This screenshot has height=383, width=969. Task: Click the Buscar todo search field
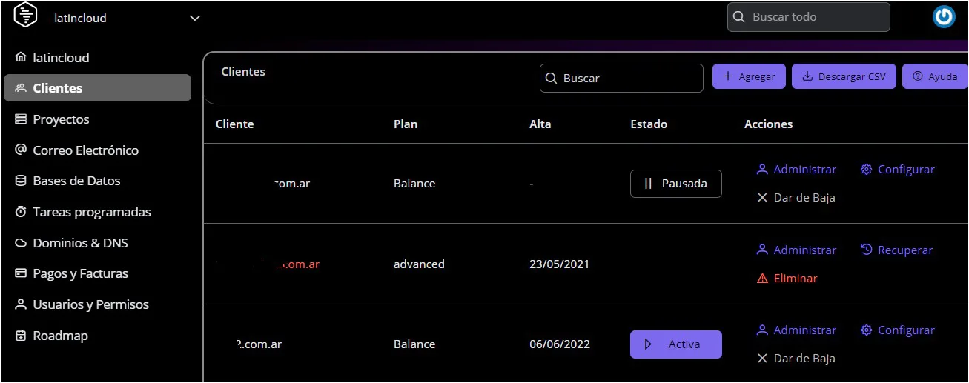pos(808,17)
